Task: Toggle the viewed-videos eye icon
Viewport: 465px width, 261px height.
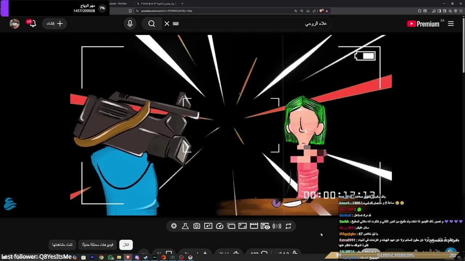Action: click(x=265, y=226)
